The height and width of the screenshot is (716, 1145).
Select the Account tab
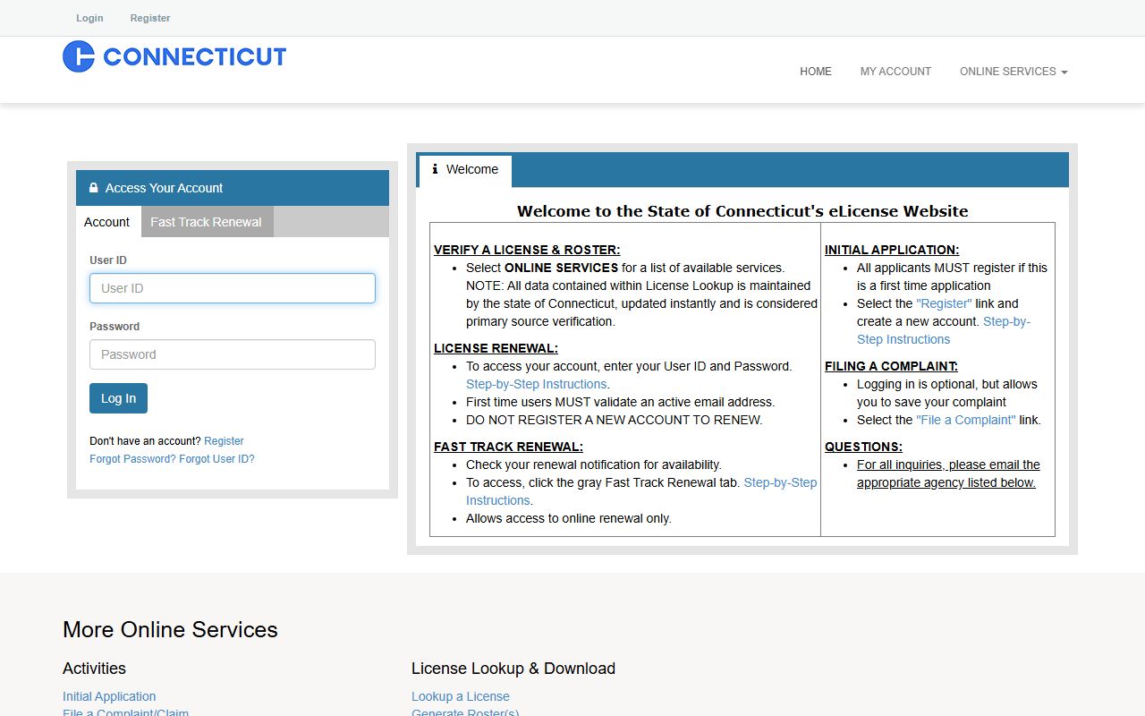click(107, 222)
